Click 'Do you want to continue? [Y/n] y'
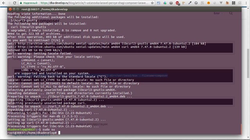The height and width of the screenshot is (140, 250). tap(36, 40)
